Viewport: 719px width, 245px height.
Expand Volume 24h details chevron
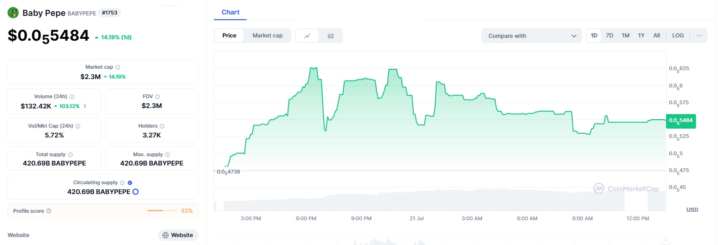pyautogui.click(x=85, y=106)
